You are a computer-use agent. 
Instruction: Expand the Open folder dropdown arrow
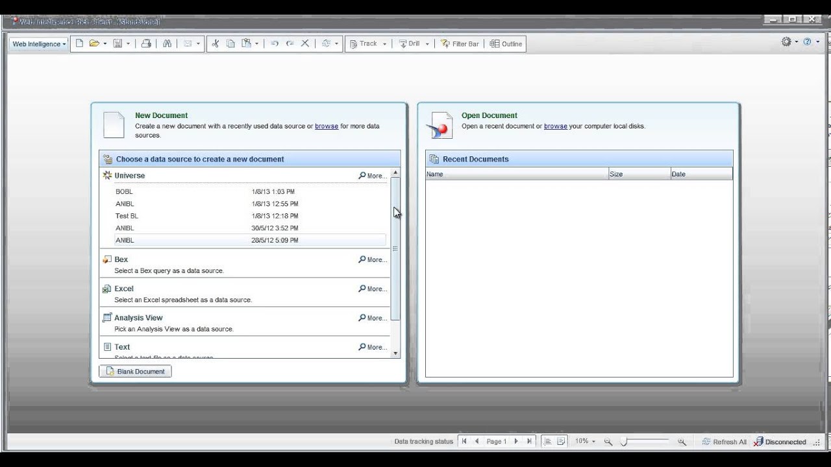click(105, 44)
